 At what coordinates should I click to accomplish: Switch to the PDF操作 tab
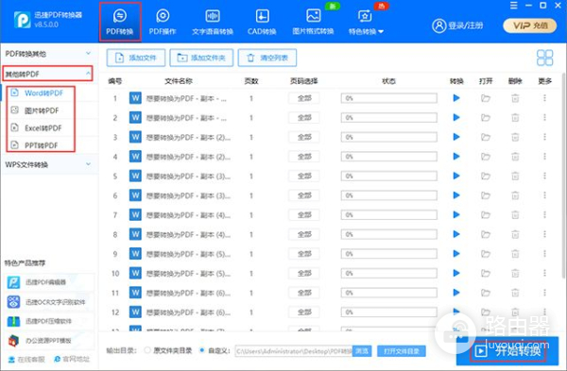tap(163, 22)
